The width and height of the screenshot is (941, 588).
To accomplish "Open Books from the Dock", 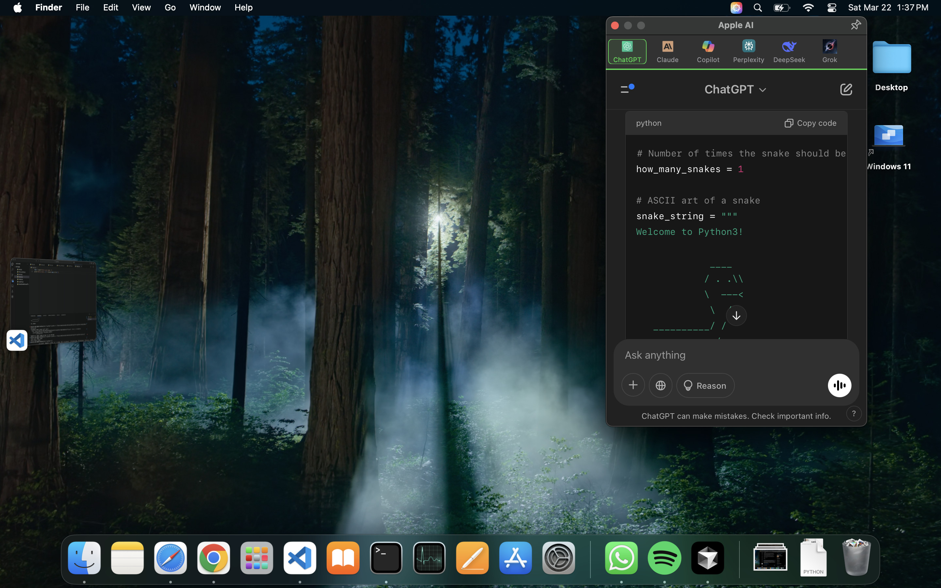I will click(x=343, y=558).
